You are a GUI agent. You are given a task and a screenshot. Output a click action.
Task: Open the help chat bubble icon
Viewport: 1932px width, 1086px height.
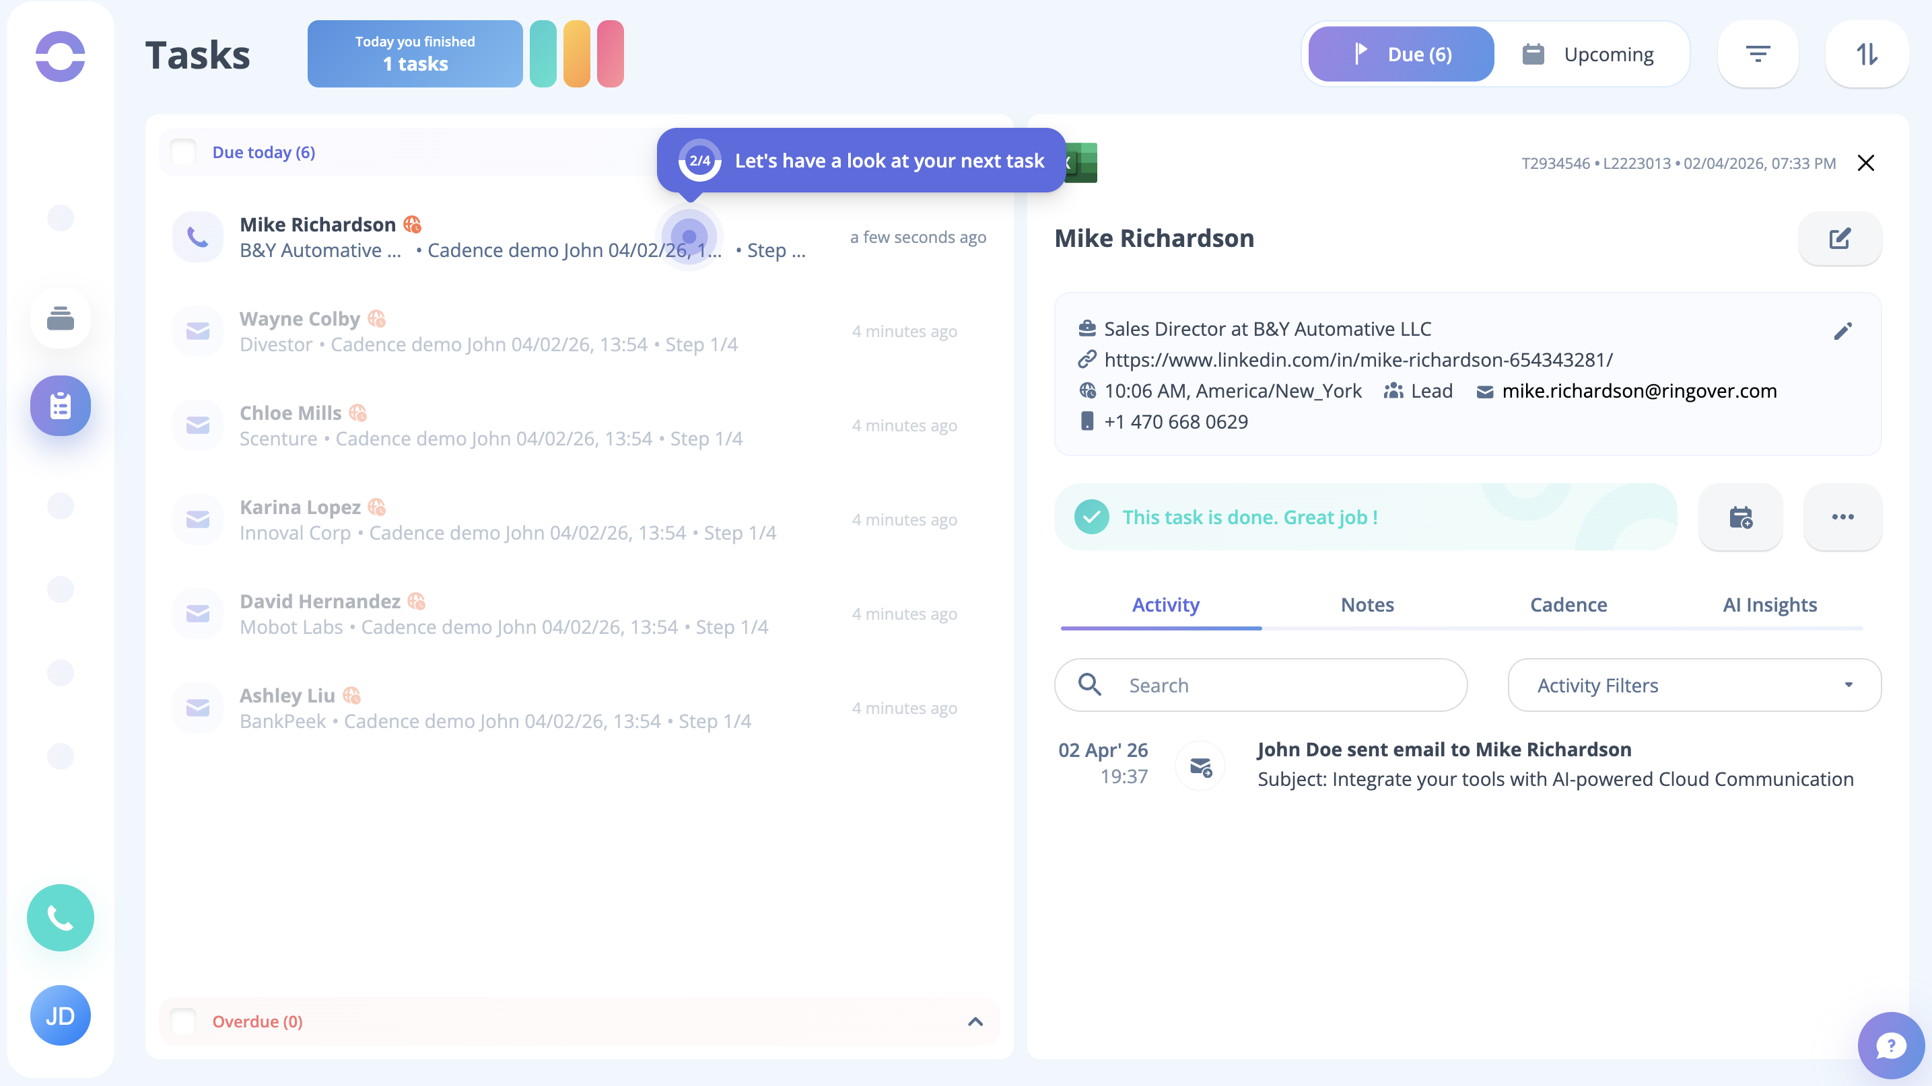pyautogui.click(x=1890, y=1046)
